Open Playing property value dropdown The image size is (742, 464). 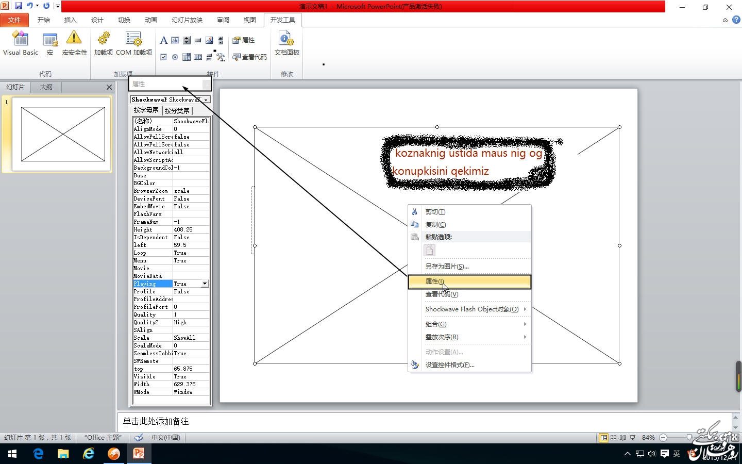205,284
